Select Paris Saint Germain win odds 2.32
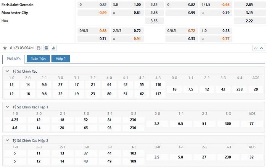Viewport: 267px width, 167px height. pyautogui.click(x=154, y=5)
